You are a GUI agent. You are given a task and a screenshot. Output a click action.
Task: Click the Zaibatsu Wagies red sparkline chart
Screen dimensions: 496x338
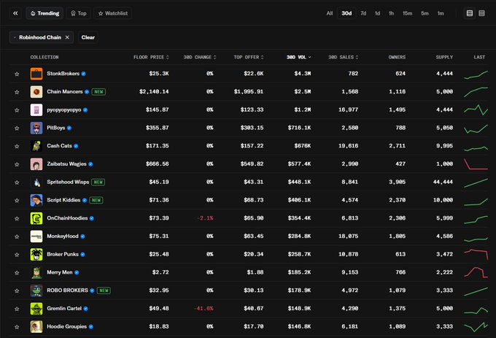pos(476,164)
